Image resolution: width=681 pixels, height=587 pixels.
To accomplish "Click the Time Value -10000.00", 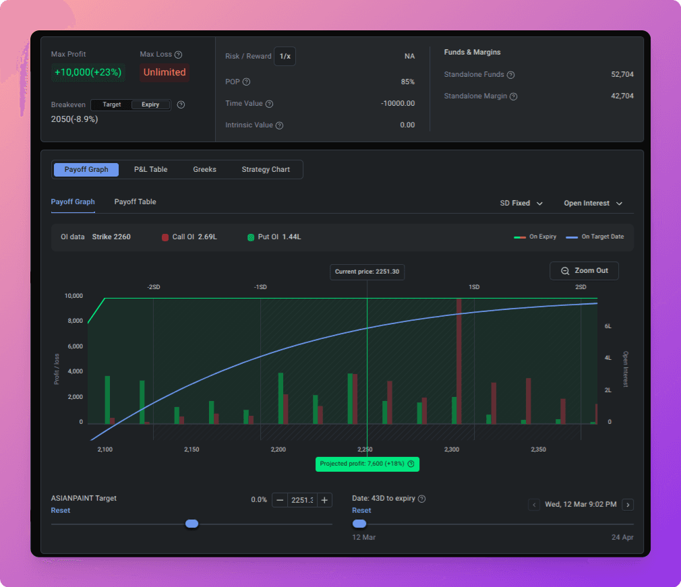I will [398, 104].
